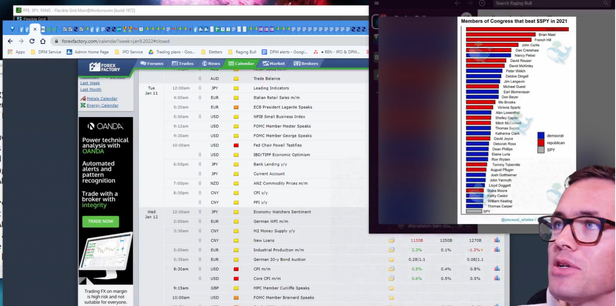Open the detail folder for Core CPI m/m
This screenshot has height=306, width=616.
pyautogui.click(x=391, y=278)
